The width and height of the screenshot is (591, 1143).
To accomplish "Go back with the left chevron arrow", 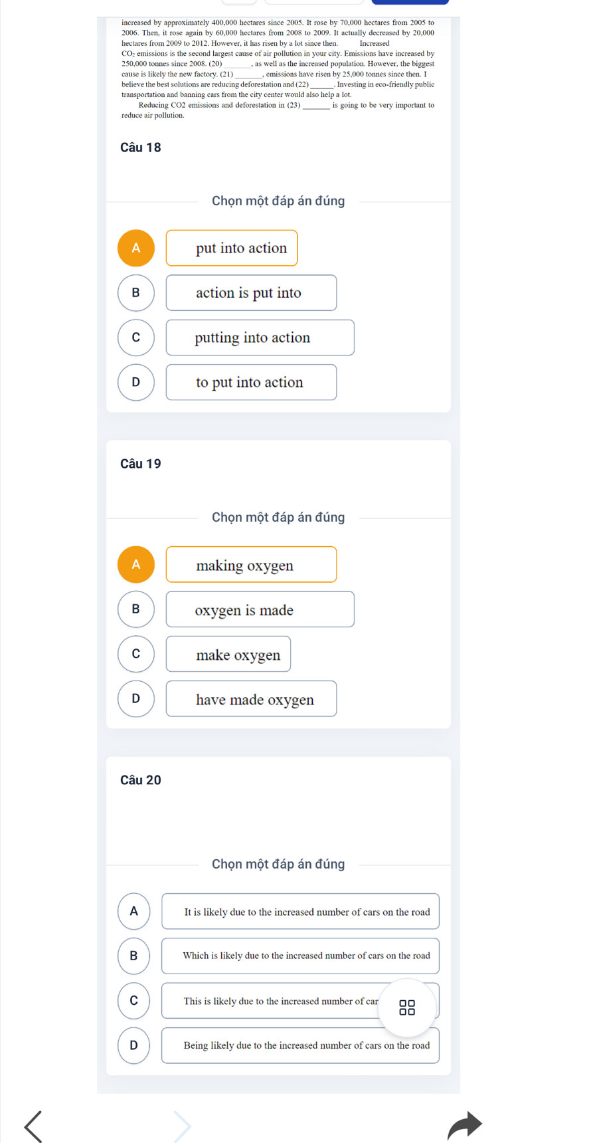I will (33, 1126).
